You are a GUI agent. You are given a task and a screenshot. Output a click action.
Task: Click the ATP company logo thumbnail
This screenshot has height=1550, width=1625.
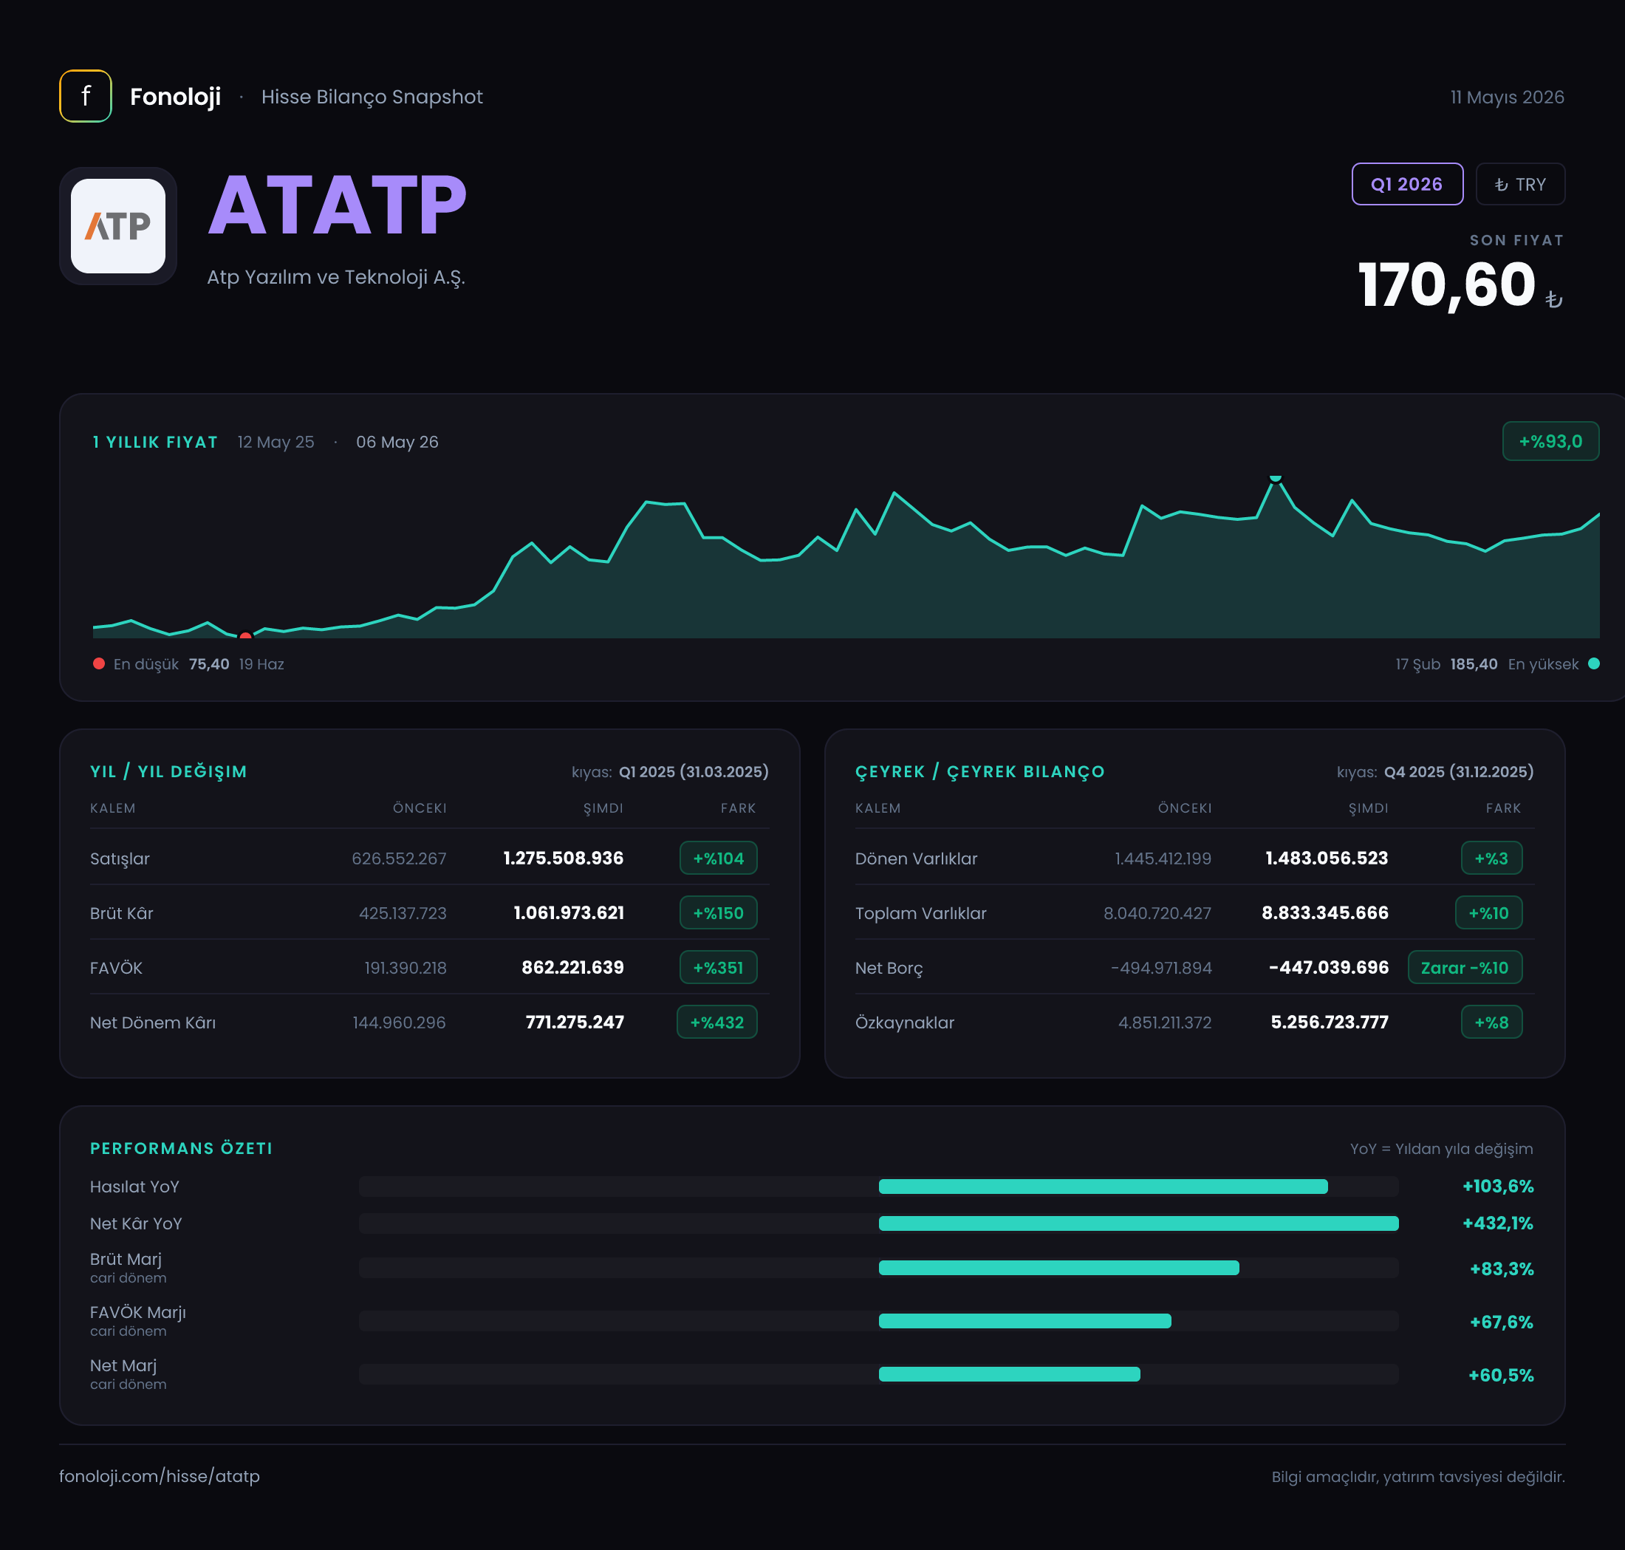[x=118, y=225]
